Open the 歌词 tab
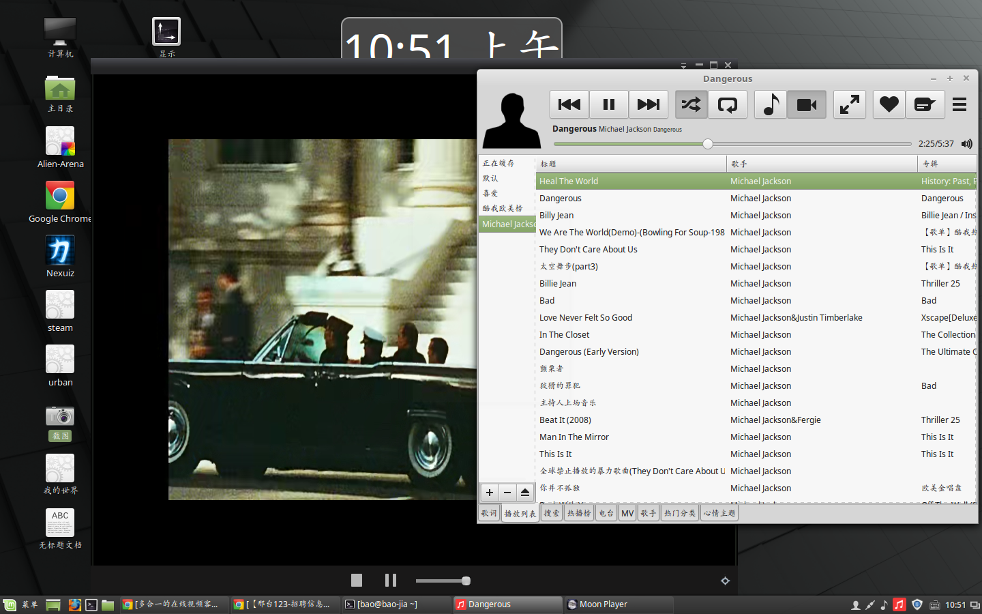Viewport: 982px width, 614px height. click(x=489, y=513)
